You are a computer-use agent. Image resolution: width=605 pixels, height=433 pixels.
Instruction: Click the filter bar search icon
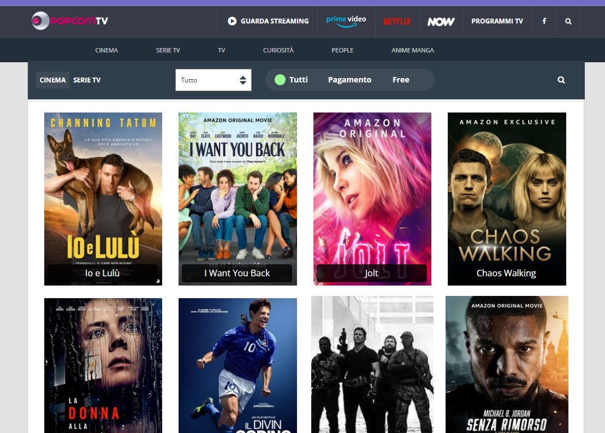pos(561,80)
